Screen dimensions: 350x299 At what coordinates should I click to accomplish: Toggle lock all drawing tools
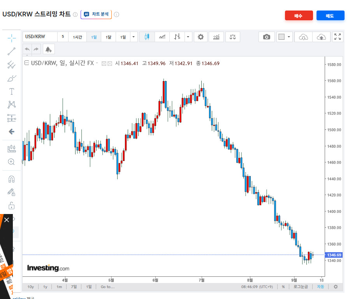(11, 205)
